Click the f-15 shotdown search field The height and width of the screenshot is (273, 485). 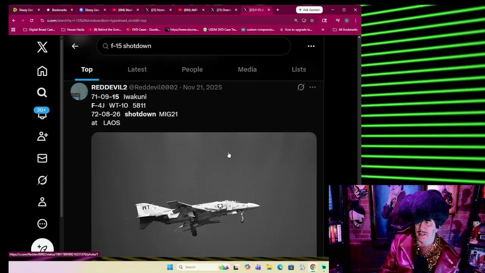[x=194, y=46]
